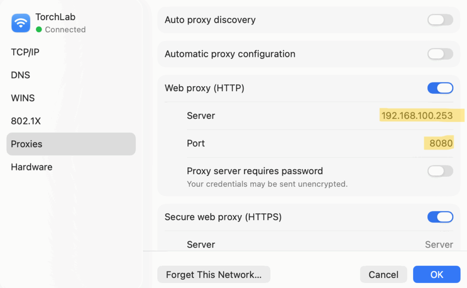Switch to the DNS section
The height and width of the screenshot is (288, 467).
point(21,75)
